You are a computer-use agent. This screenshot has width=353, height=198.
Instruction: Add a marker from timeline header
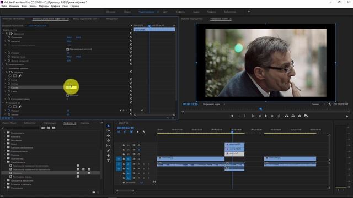[138, 132]
